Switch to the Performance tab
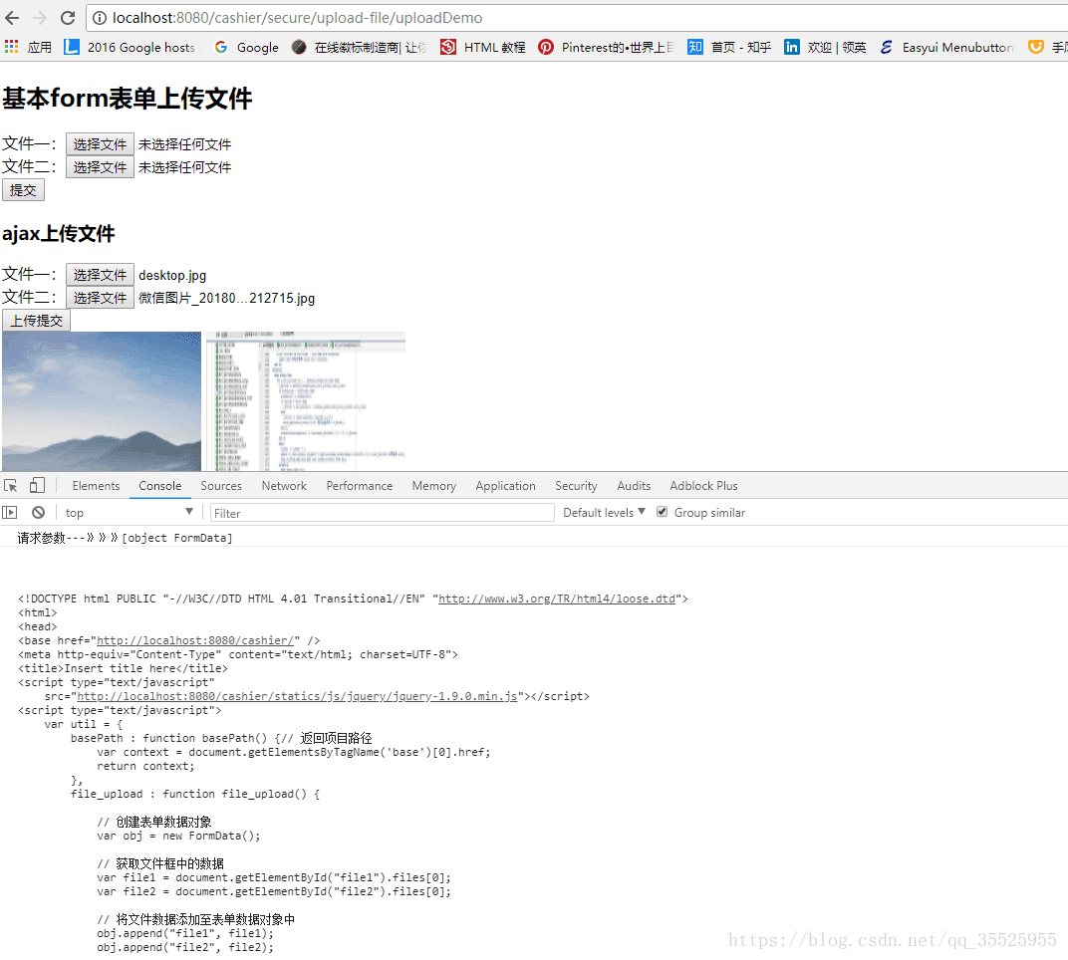1068x960 pixels. 359,485
